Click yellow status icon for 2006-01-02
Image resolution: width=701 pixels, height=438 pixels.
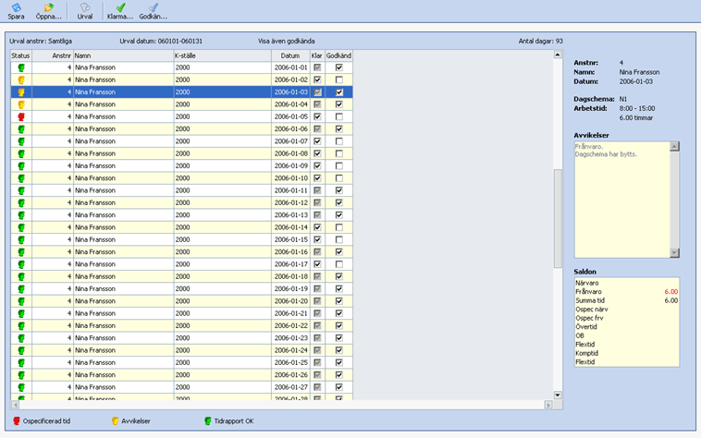click(x=21, y=79)
